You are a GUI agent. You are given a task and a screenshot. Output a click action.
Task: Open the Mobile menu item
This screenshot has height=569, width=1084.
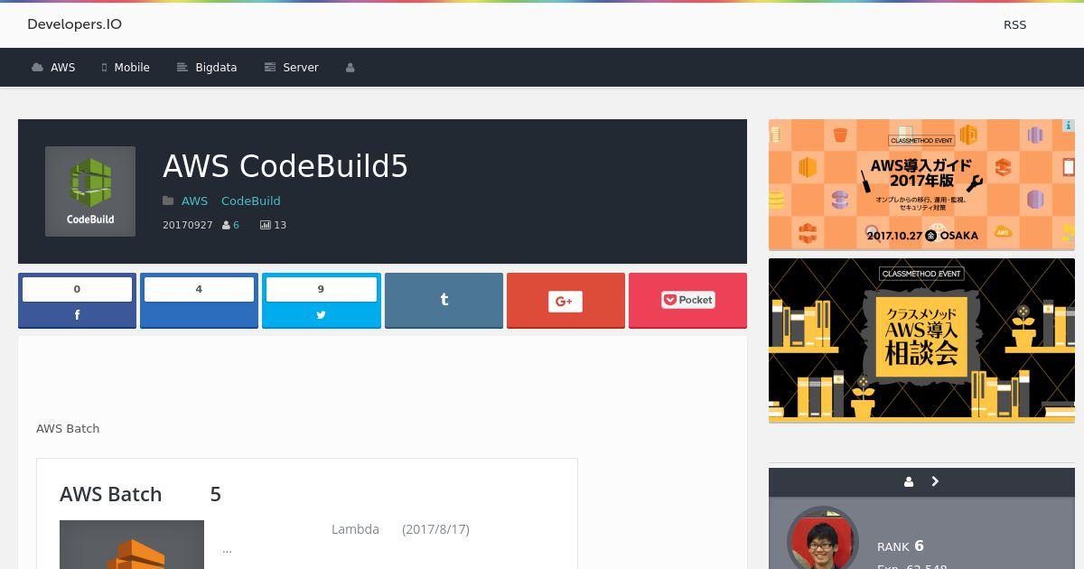pos(126,67)
